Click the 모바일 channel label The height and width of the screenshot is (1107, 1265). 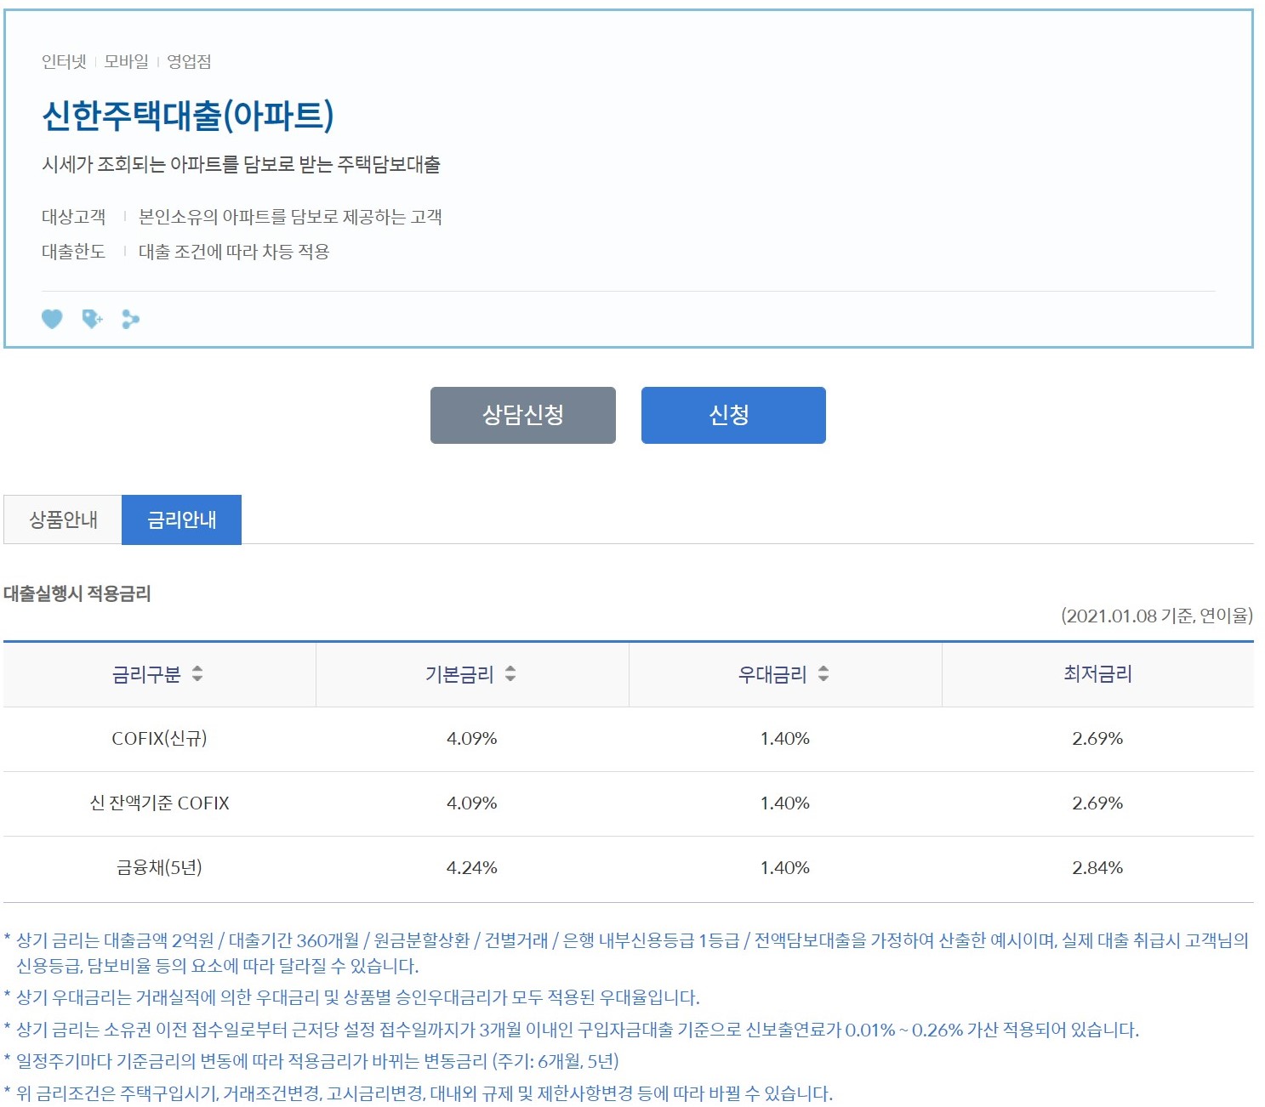point(126,62)
